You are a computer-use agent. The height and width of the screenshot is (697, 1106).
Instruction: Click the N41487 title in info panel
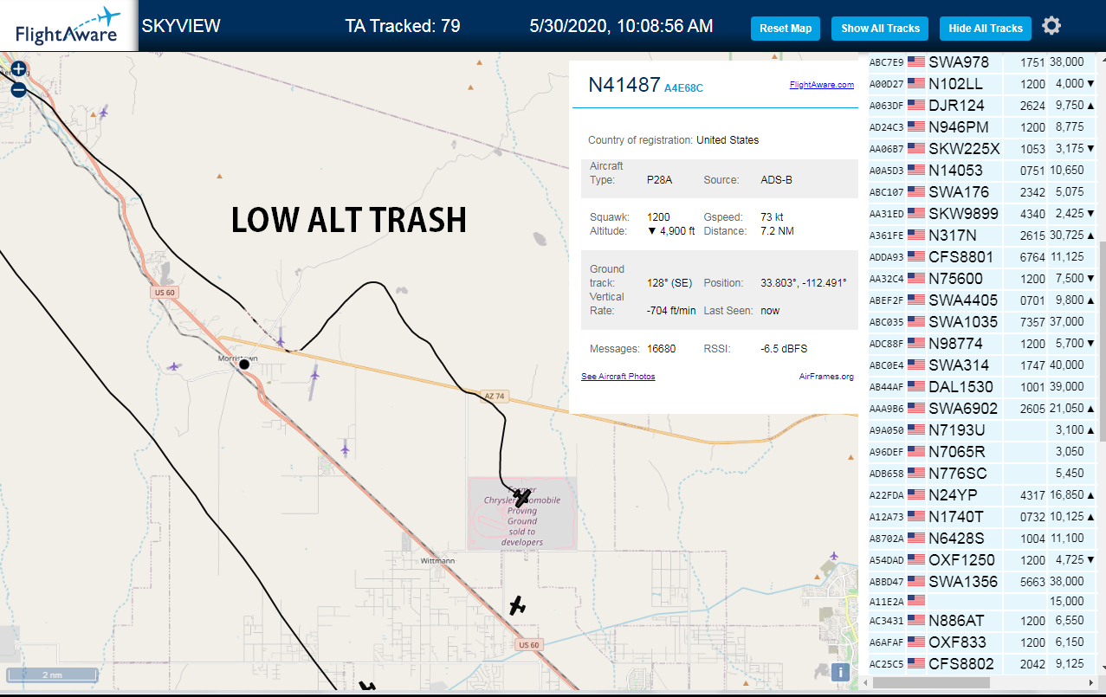(x=624, y=85)
